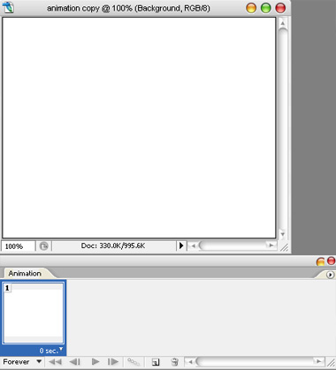Click the Tween animation frames icon
Screen dimensions: 336x370
[x=134, y=362]
